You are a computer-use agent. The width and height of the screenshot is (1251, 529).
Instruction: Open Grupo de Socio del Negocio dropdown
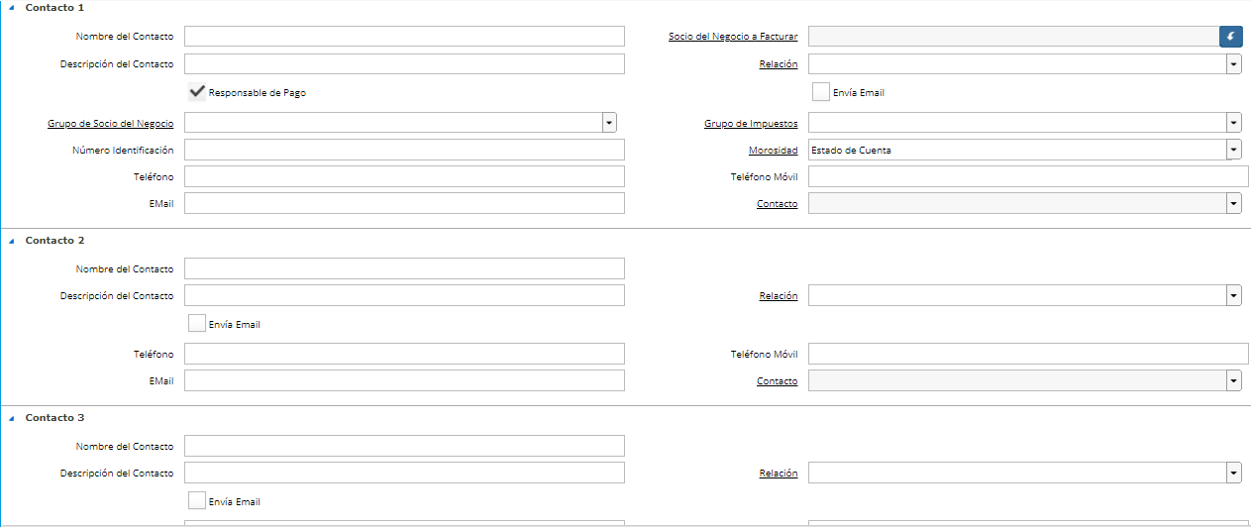click(x=609, y=123)
